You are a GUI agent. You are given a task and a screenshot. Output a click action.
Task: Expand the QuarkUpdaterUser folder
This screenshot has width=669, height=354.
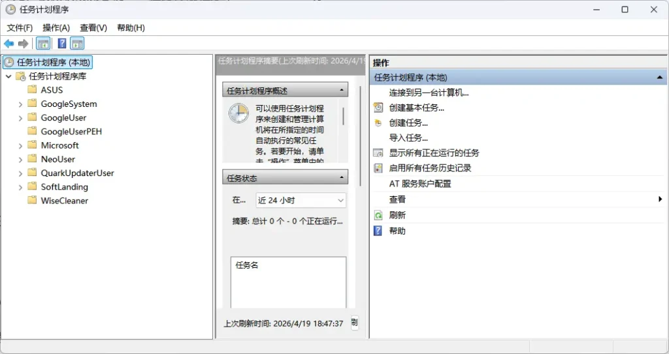(20, 173)
